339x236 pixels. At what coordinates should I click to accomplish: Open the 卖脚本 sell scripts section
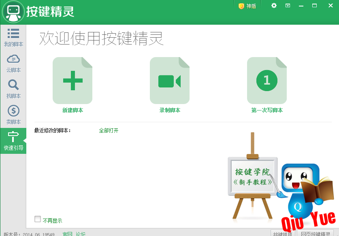[x=13, y=115]
